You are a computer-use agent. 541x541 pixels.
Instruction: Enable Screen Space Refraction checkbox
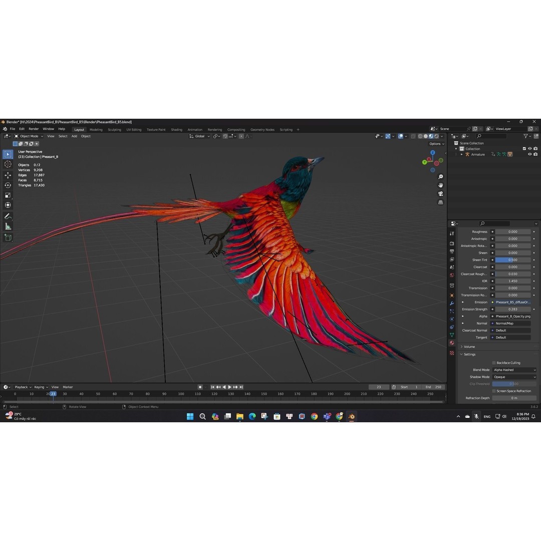pos(494,391)
